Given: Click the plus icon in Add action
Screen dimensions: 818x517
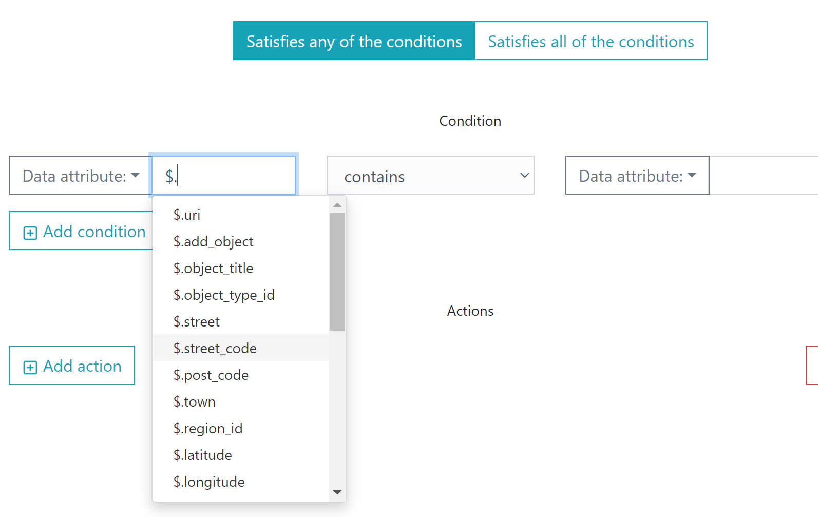Looking at the screenshot, I should (x=30, y=368).
